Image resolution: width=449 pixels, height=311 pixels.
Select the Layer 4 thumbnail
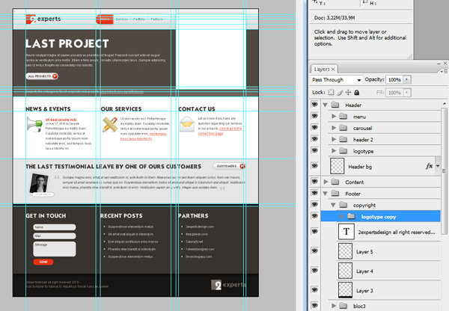point(345,271)
